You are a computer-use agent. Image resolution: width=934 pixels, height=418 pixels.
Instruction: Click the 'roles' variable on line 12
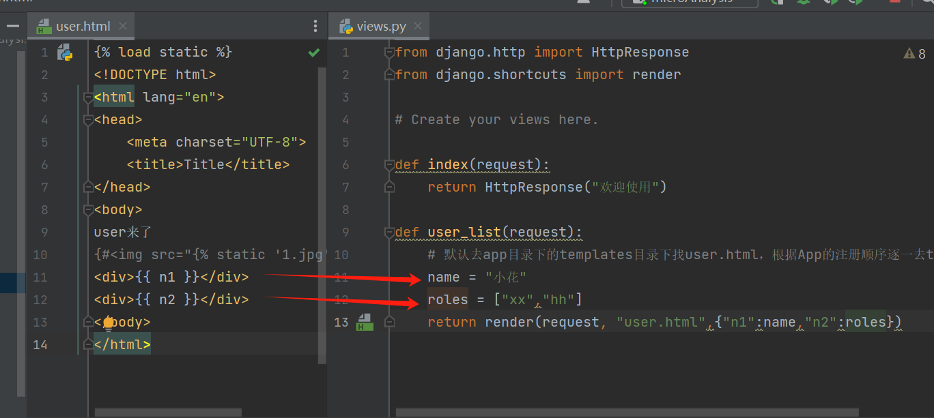click(x=448, y=300)
